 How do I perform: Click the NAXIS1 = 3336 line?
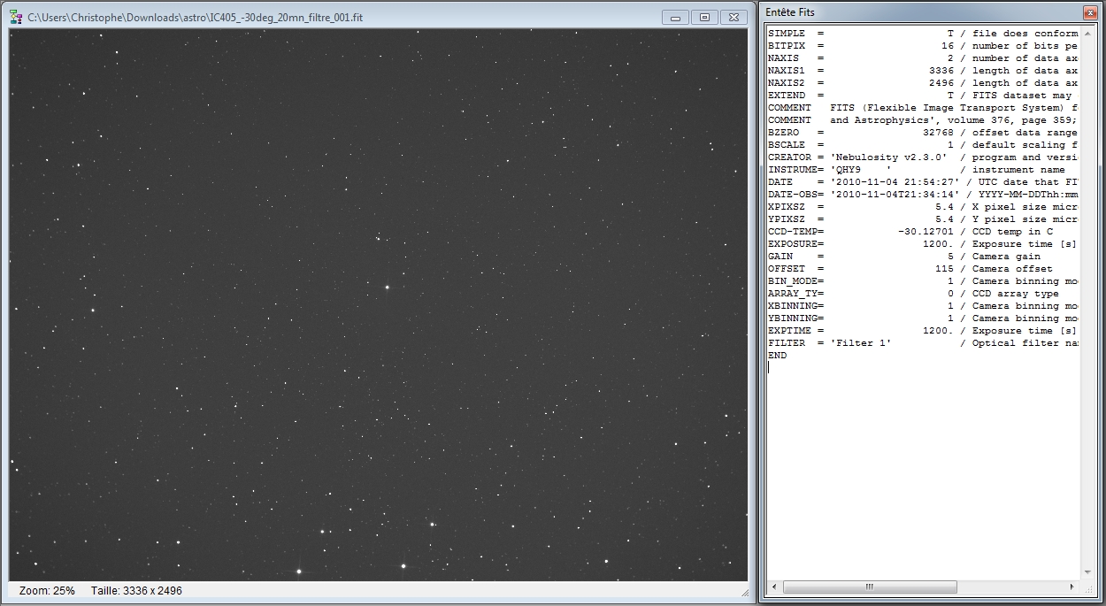tap(923, 71)
